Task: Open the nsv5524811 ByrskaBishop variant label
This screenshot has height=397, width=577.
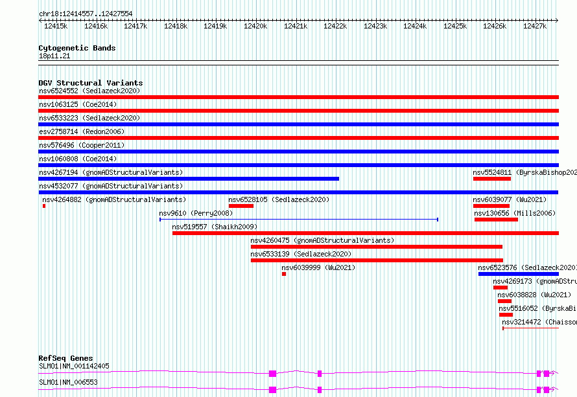Action: coord(524,172)
